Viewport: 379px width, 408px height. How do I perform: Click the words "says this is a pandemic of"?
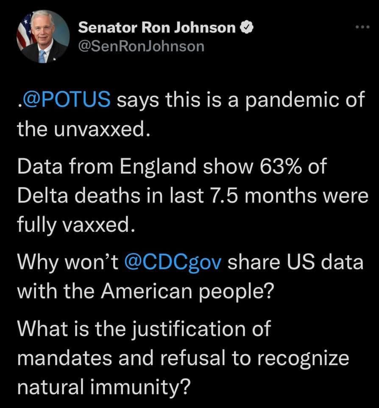[240, 101]
